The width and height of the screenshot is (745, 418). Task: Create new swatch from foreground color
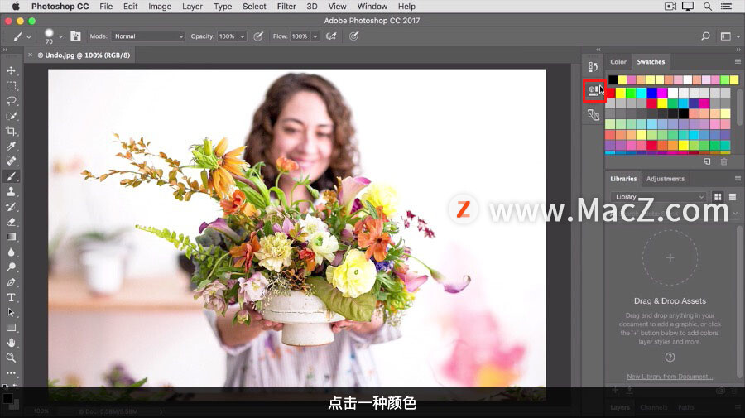707,161
